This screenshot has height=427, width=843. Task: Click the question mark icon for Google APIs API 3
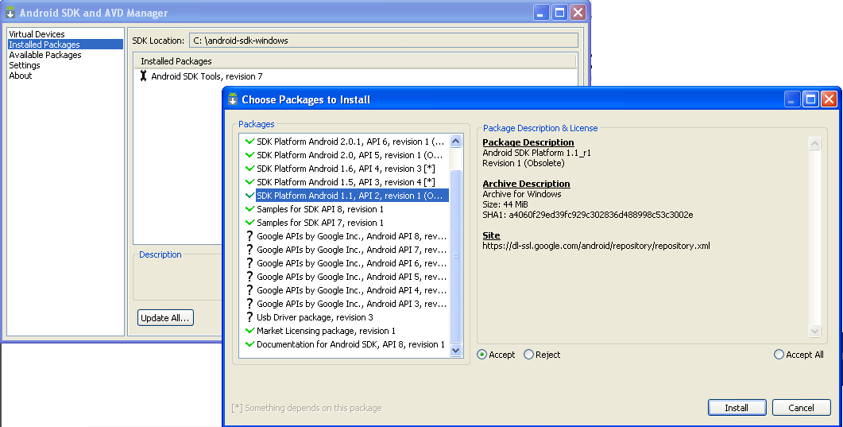249,303
